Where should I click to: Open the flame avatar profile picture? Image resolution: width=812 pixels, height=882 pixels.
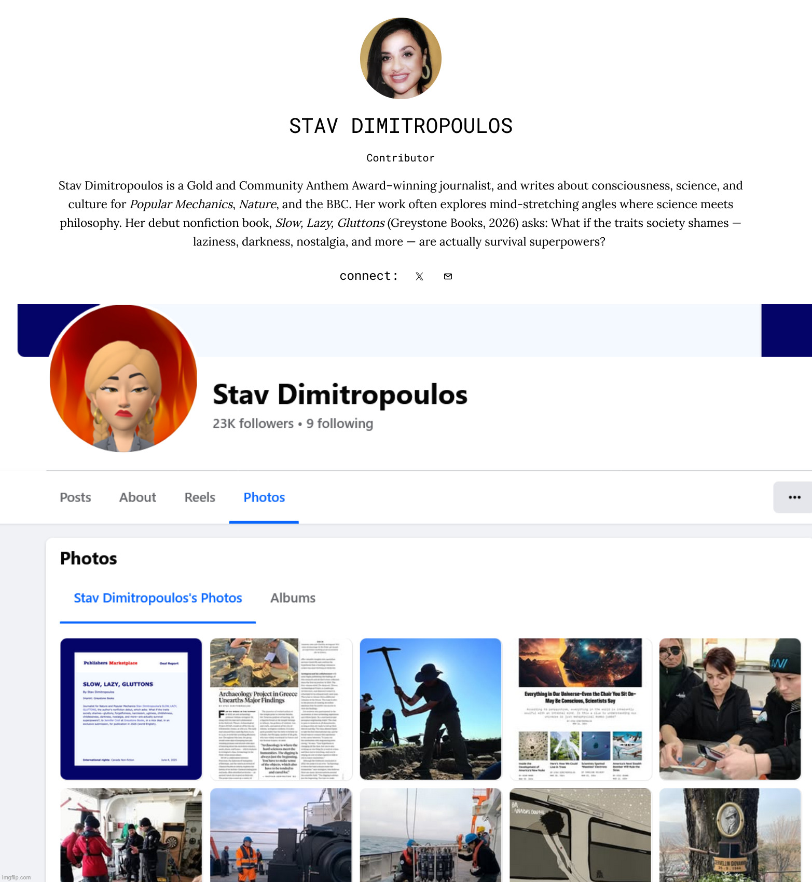(x=123, y=378)
